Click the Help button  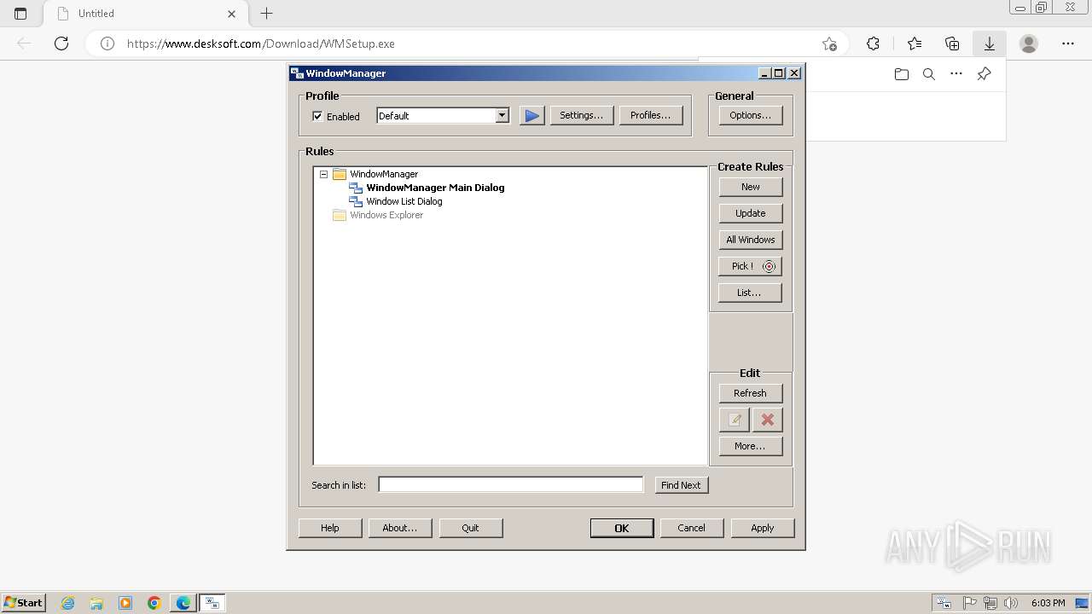coord(330,528)
